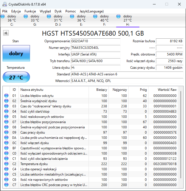Viewport: 186px width, 191px height.
Task: Click status orb of attribute C5
Action: 6,174
